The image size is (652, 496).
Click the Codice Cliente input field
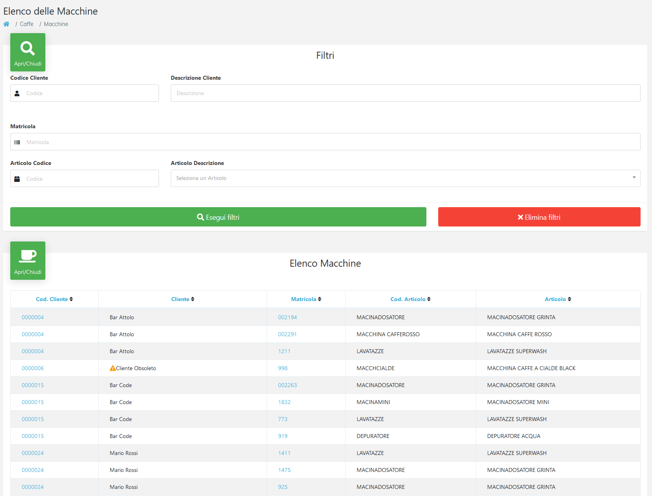pyautogui.click(x=84, y=93)
